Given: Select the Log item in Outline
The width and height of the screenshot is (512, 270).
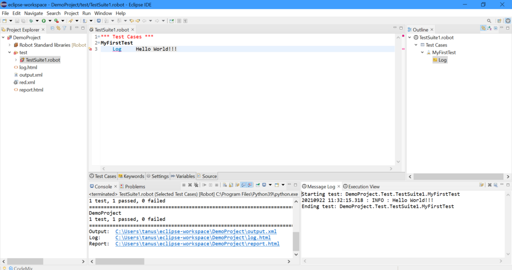Looking at the screenshot, I should [x=440, y=60].
